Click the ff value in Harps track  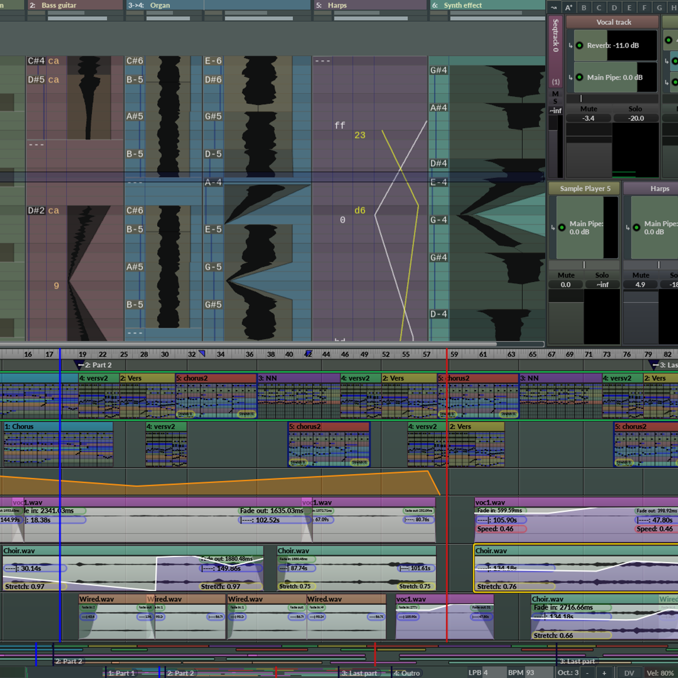pos(340,125)
